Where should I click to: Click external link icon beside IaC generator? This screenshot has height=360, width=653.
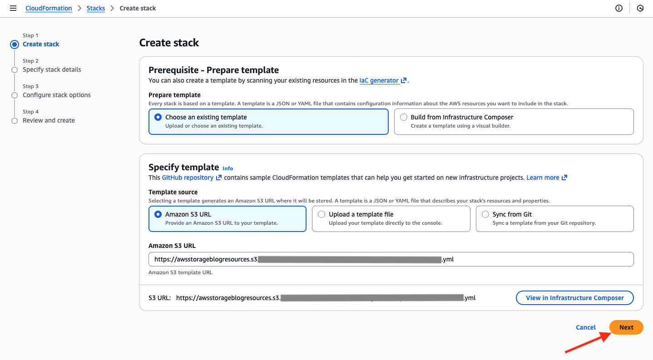pyautogui.click(x=403, y=80)
